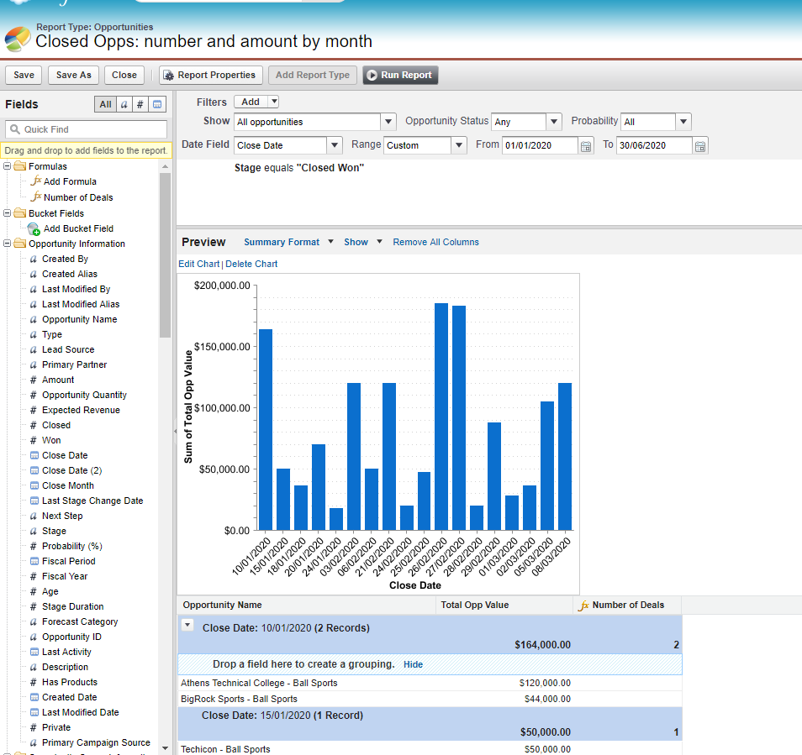This screenshot has height=755, width=802.
Task: Click the Add Bucket Field icon
Action: tap(34, 228)
